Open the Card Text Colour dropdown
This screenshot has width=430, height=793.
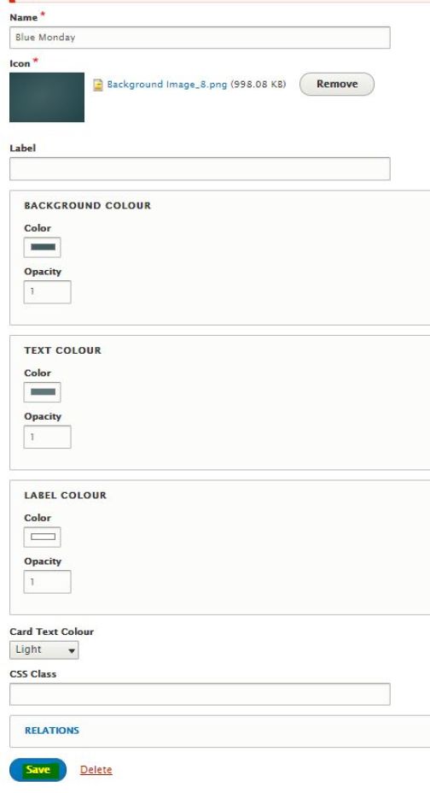click(44, 650)
